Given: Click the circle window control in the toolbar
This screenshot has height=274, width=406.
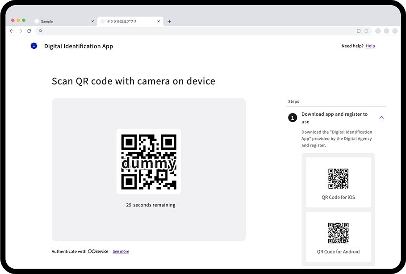Looking at the screenshot, I should [367, 31].
